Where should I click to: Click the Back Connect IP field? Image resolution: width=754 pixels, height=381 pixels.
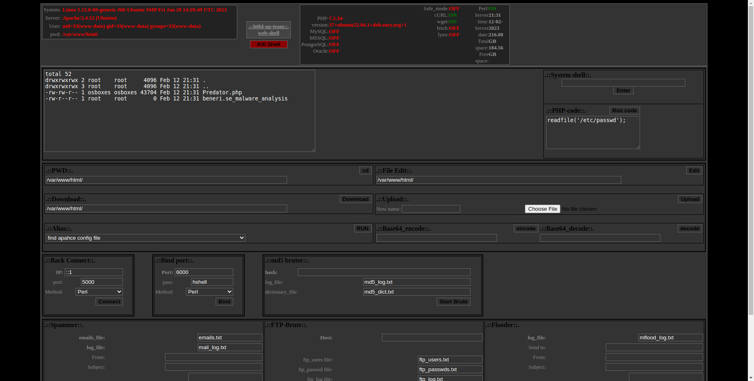[94, 272]
